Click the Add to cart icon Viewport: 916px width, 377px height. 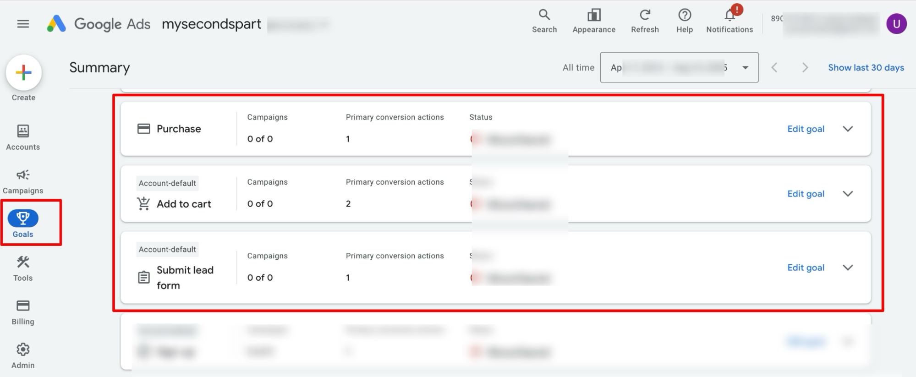143,203
